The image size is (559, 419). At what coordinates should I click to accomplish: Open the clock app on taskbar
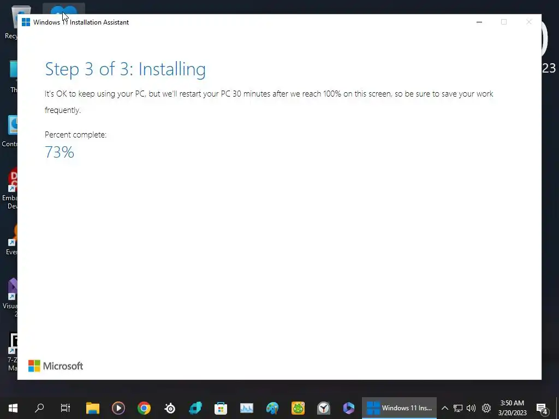(324, 408)
